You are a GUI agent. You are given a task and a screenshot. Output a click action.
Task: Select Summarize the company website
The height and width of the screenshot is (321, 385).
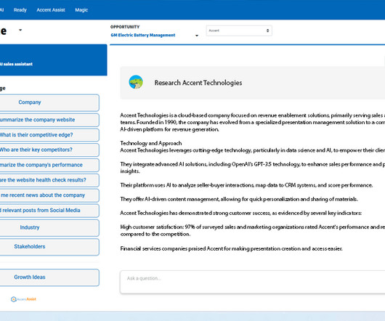[49, 120]
